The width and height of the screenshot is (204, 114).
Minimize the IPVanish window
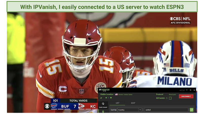coord(187,90)
